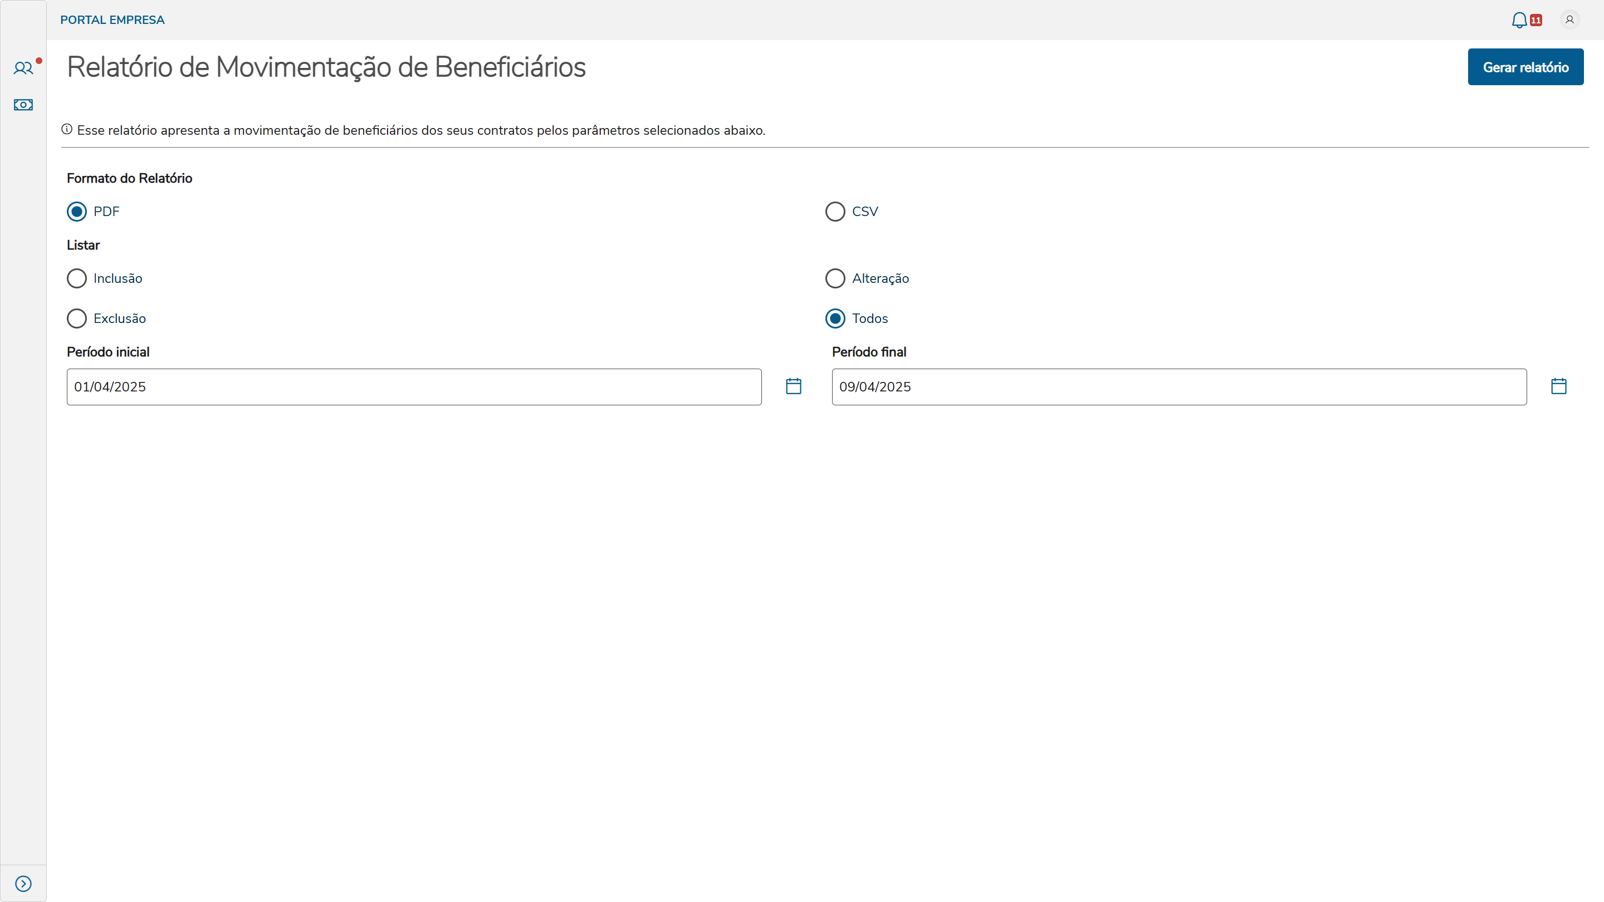Expand the sidebar with chevron arrow
Screen dimensions: 1604x902
[x=23, y=883]
